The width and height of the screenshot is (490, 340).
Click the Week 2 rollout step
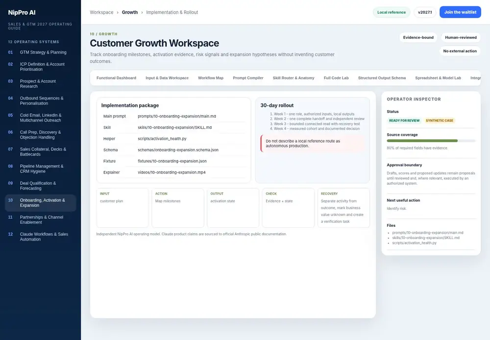(319, 119)
